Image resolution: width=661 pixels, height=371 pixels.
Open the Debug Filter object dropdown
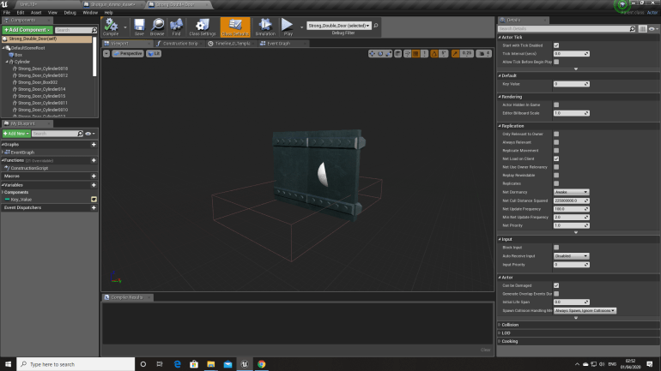[x=339, y=26]
